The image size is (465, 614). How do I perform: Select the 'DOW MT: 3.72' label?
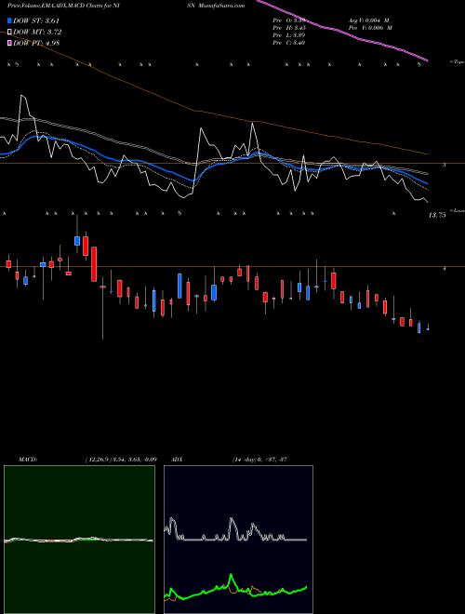point(37,33)
